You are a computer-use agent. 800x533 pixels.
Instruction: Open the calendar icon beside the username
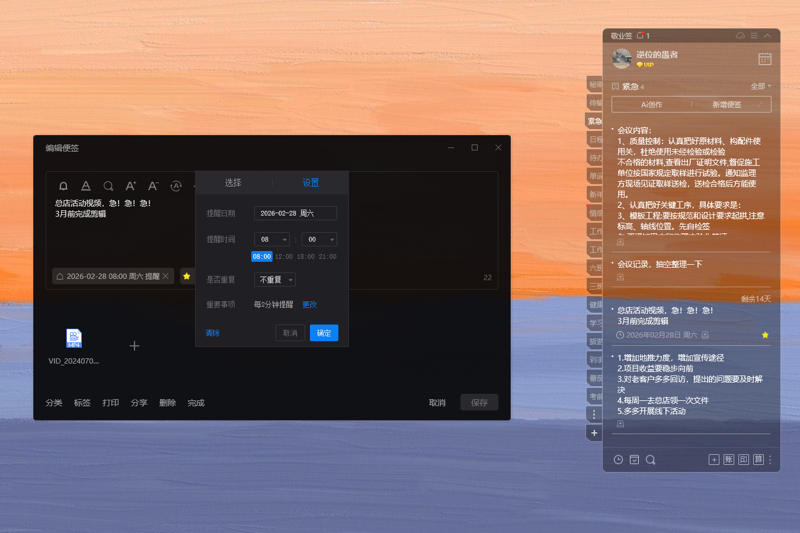pos(764,59)
